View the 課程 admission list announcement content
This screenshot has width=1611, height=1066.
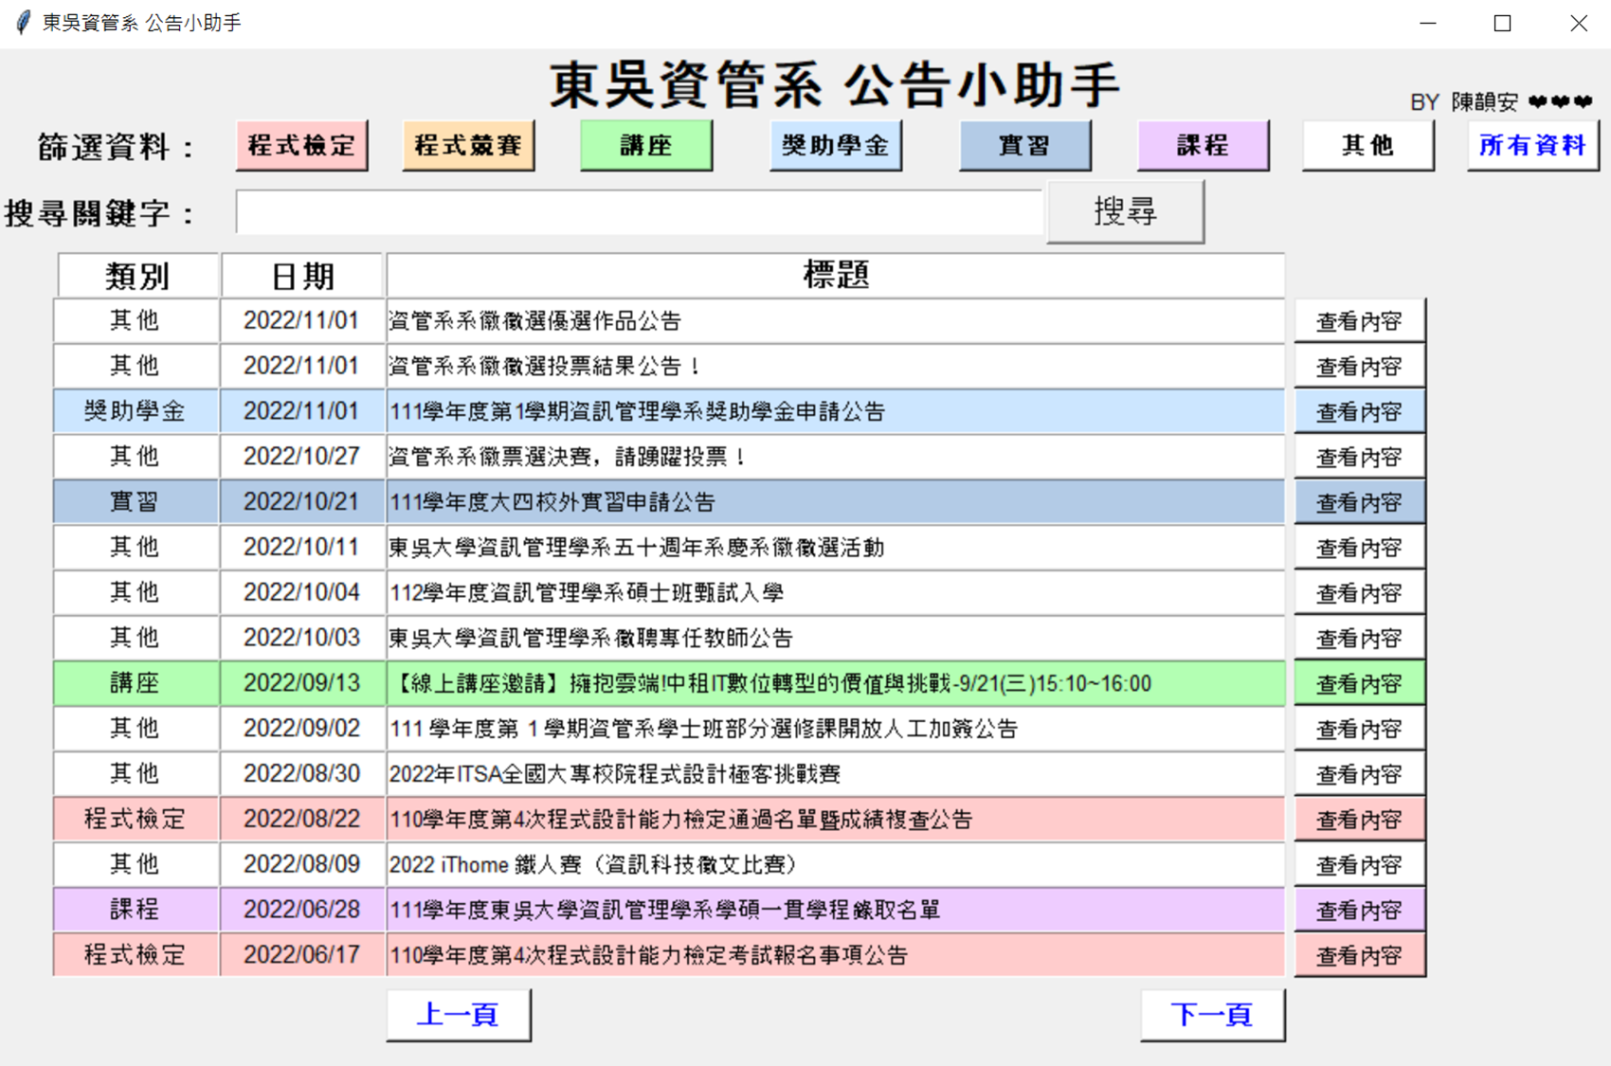1360,910
